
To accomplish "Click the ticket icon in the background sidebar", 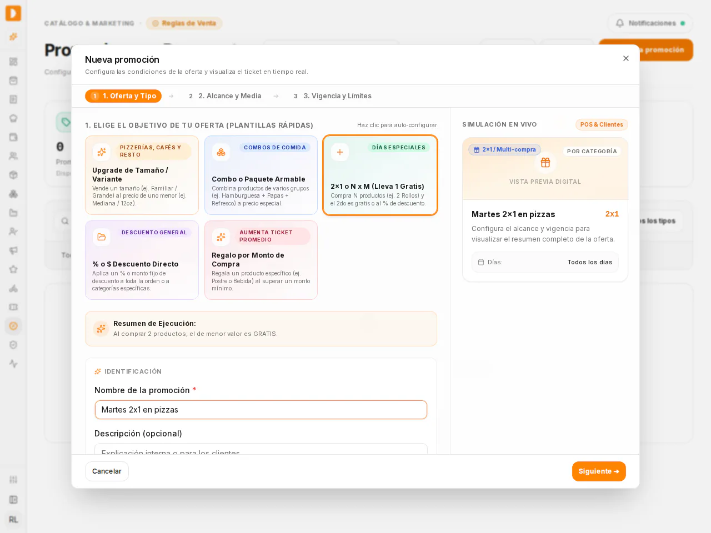I will [13, 307].
